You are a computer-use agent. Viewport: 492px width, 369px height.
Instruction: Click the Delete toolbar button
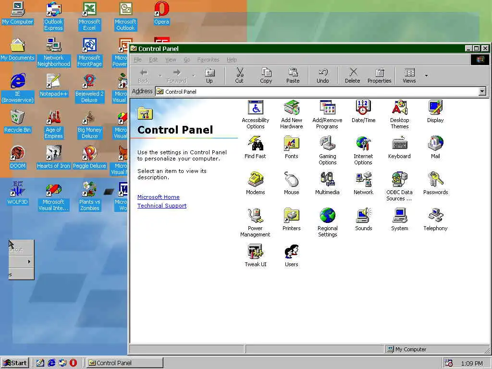[x=353, y=76]
